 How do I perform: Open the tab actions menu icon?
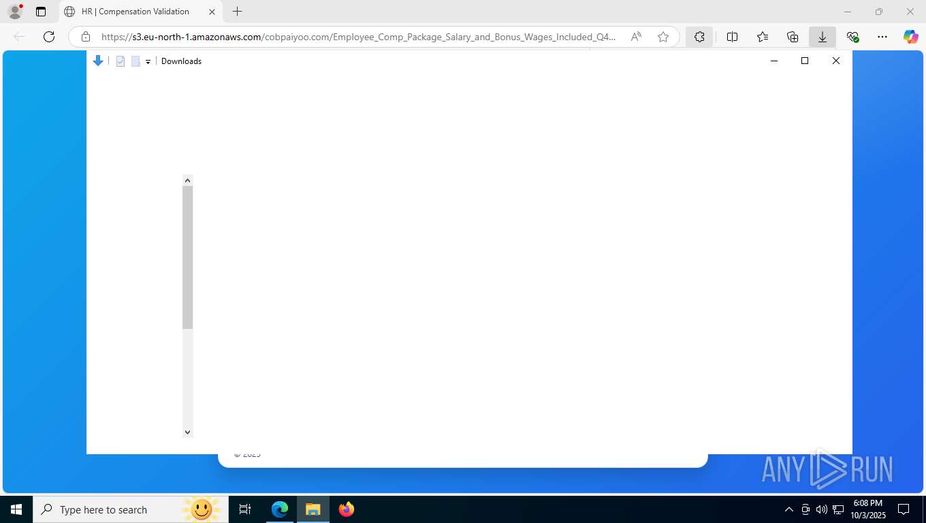[41, 12]
